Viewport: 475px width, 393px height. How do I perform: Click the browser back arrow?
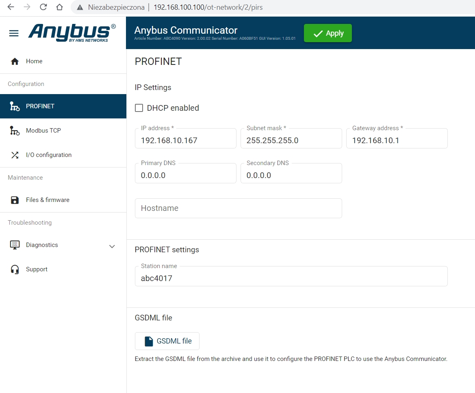click(x=11, y=7)
